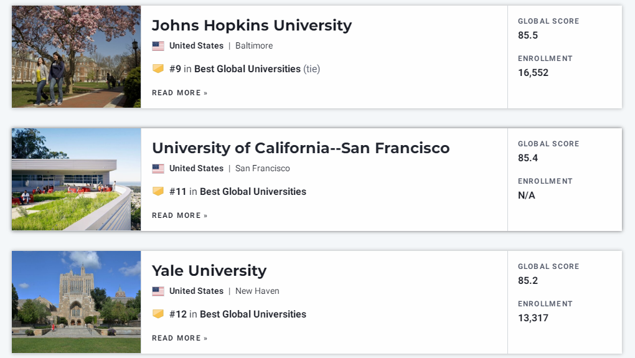Open the Yale University title link
Screen dimensions: 635x358
point(209,271)
